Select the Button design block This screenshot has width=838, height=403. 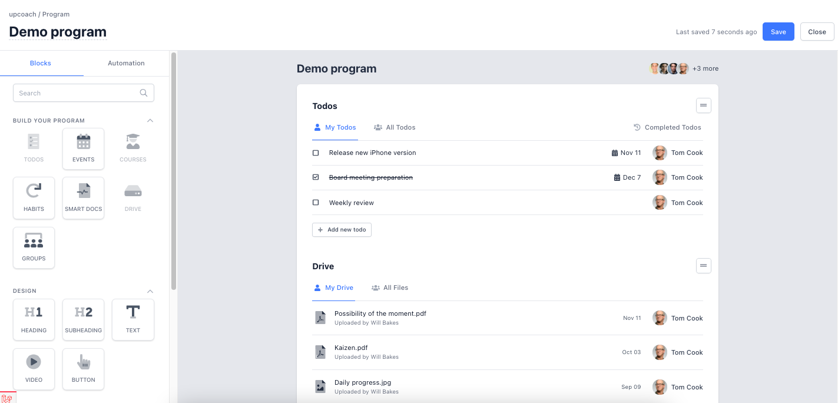[83, 369]
